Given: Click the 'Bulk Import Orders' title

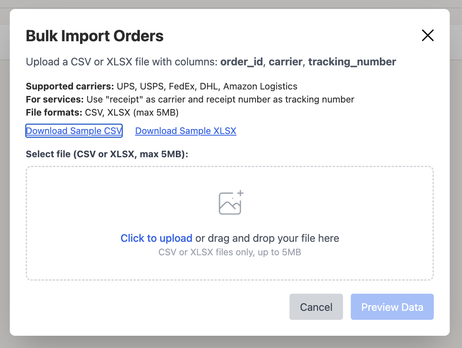Looking at the screenshot, I should pos(94,36).
